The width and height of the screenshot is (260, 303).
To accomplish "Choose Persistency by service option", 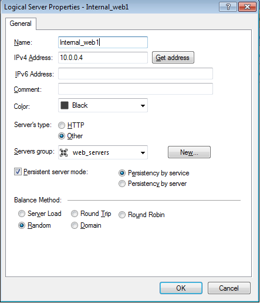I will tap(122, 173).
